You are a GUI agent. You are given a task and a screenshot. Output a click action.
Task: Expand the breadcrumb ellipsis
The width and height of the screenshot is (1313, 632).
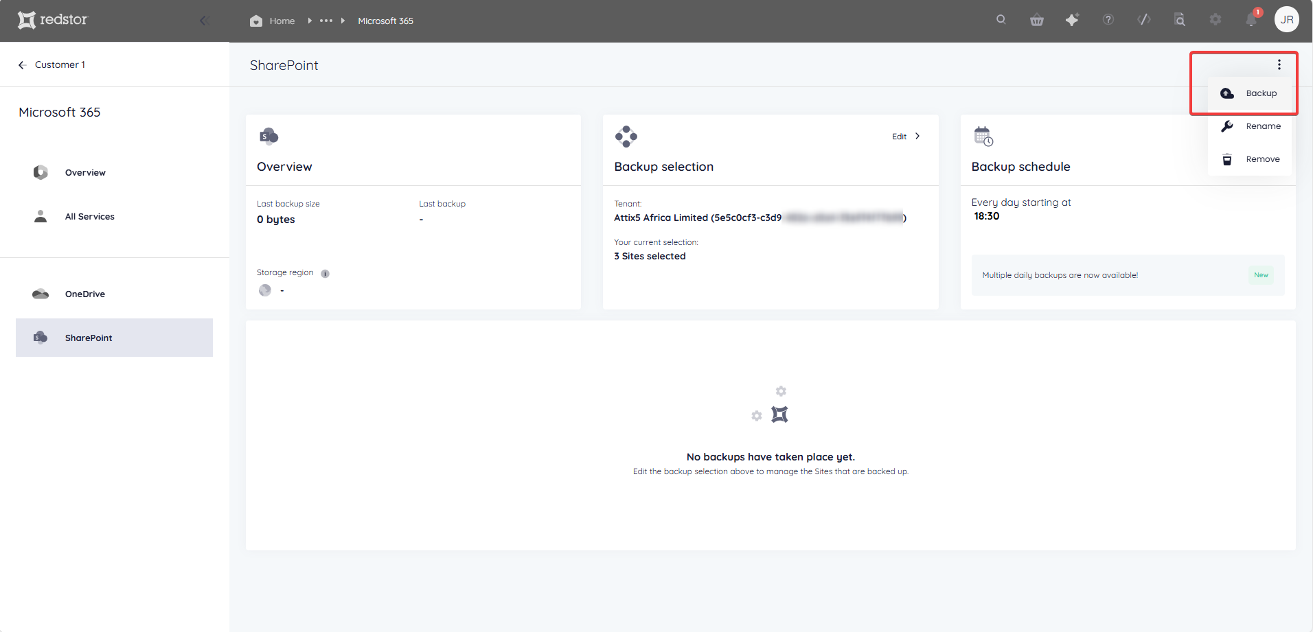tap(326, 21)
